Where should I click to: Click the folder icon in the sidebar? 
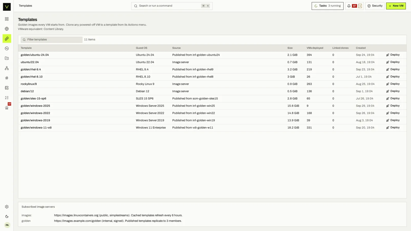point(7,58)
